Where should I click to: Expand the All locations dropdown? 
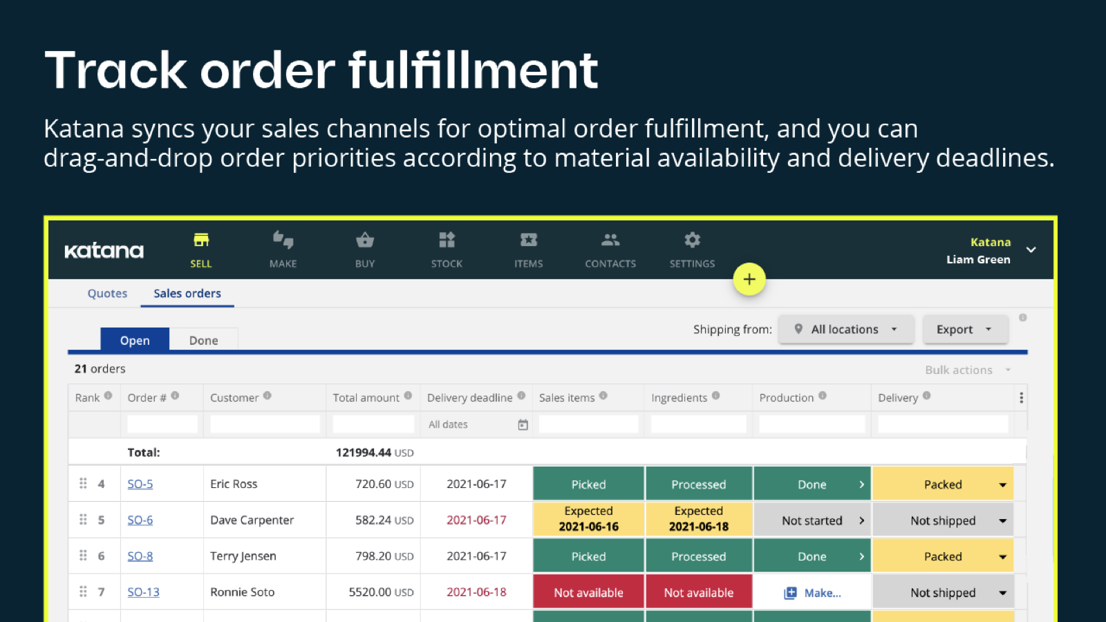click(845, 330)
